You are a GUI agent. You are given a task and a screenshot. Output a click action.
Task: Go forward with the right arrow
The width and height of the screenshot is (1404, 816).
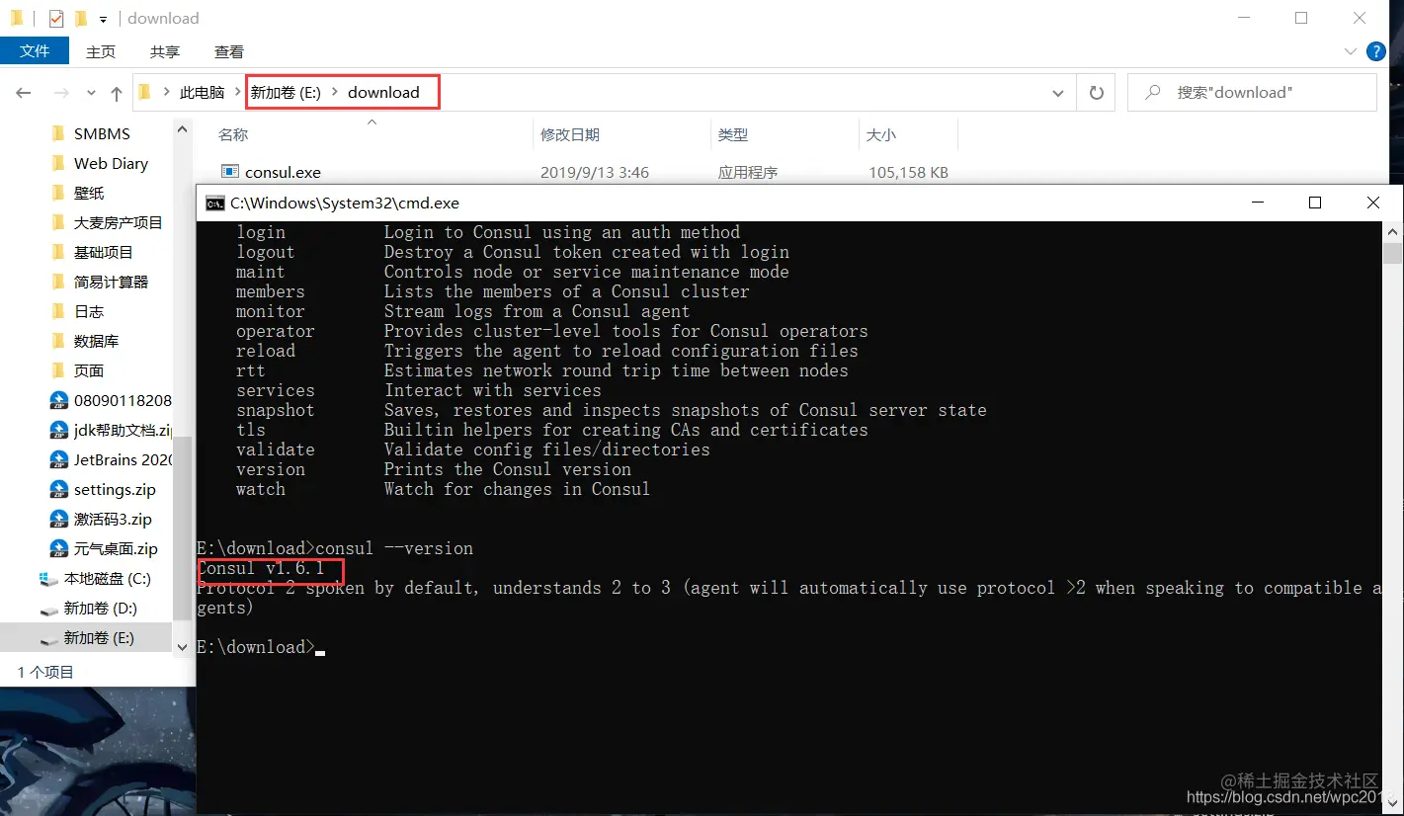coord(61,93)
